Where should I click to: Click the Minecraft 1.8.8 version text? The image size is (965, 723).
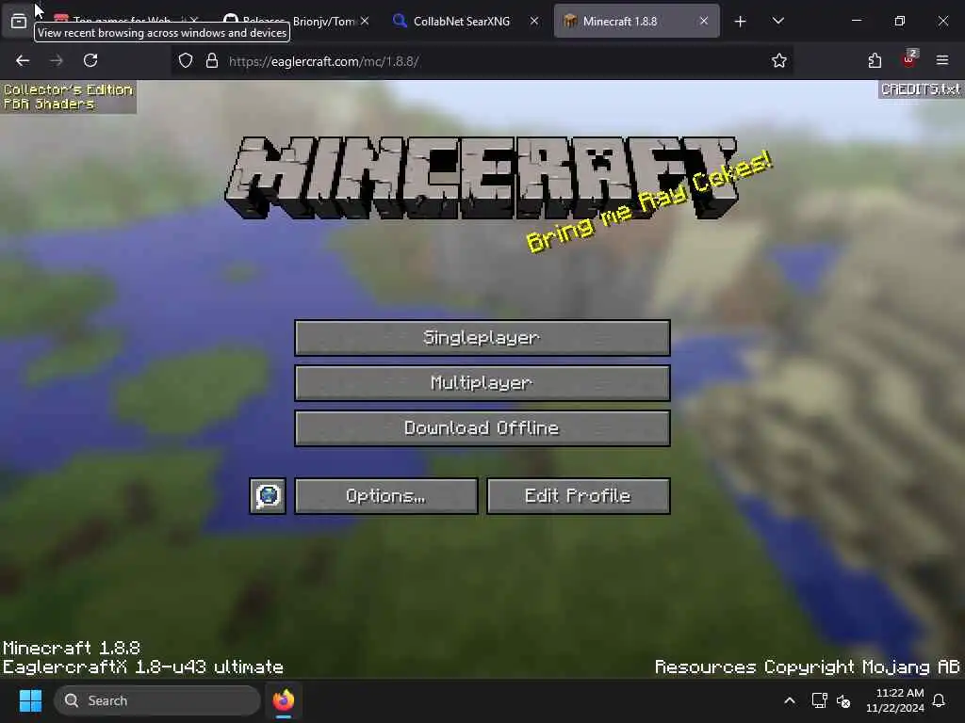(72, 648)
